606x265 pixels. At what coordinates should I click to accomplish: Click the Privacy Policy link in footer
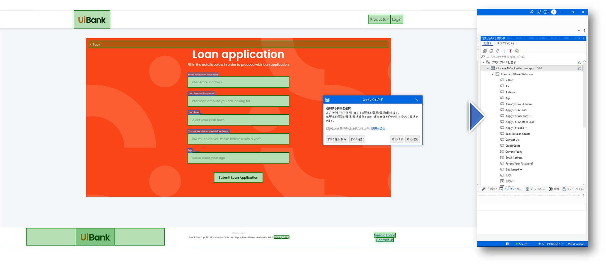(282, 237)
